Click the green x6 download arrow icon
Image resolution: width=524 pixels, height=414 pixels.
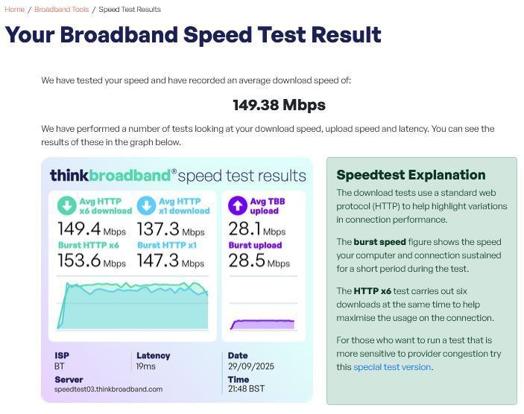[x=67, y=206]
